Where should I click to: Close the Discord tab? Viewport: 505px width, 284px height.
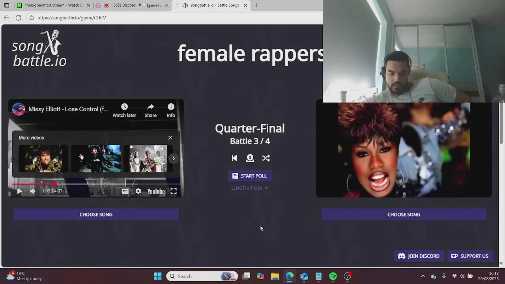click(x=167, y=6)
